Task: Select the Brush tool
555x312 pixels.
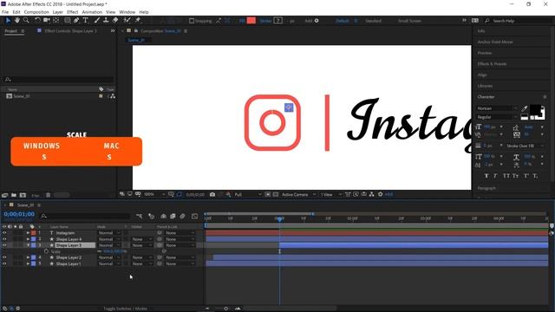Action: pyautogui.click(x=97, y=21)
